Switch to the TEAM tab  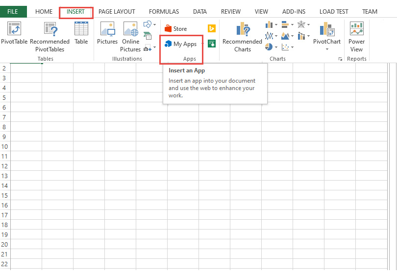point(370,12)
